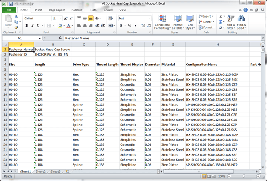Apply the red Font Color

pyautogui.click(x=68, y=26)
